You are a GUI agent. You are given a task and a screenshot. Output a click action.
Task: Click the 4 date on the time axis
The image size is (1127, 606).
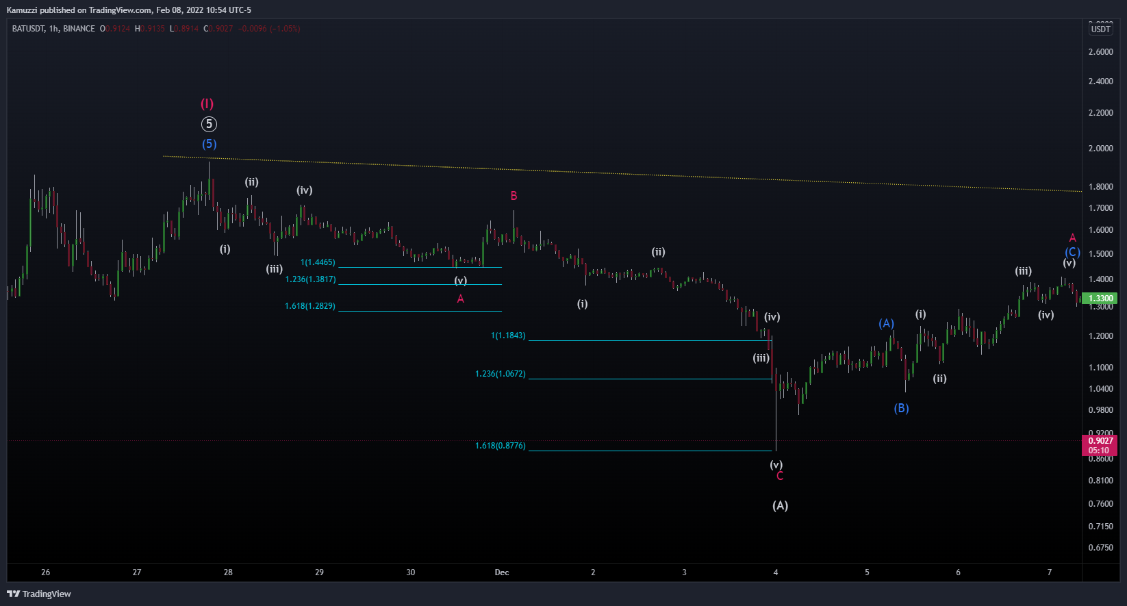(776, 572)
